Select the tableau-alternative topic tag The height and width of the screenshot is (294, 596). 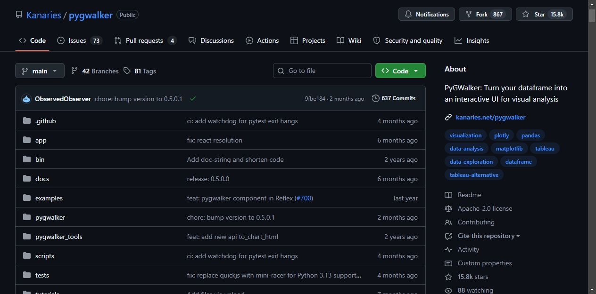point(474,175)
